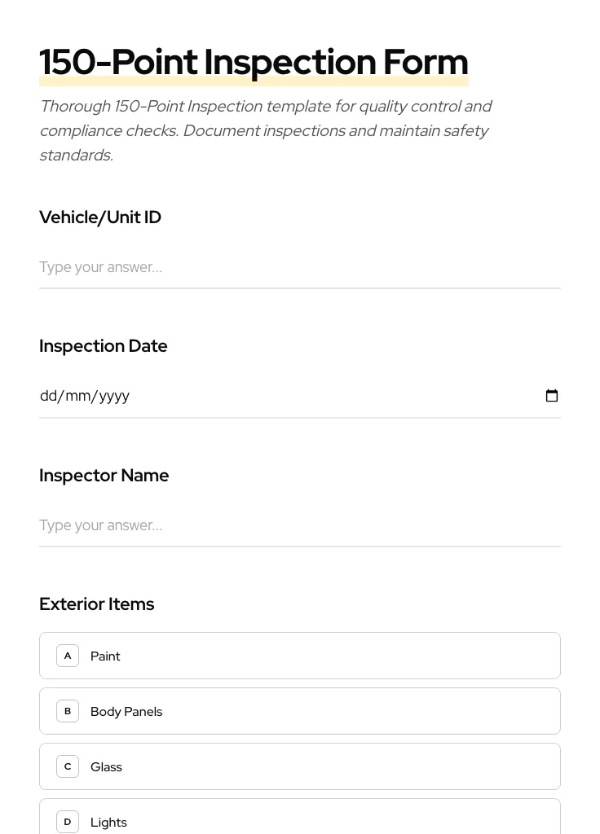Click the letter B key badge

[x=68, y=711]
